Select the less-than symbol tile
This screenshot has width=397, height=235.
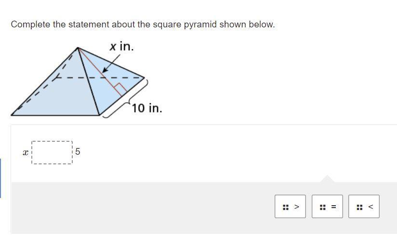364,207
